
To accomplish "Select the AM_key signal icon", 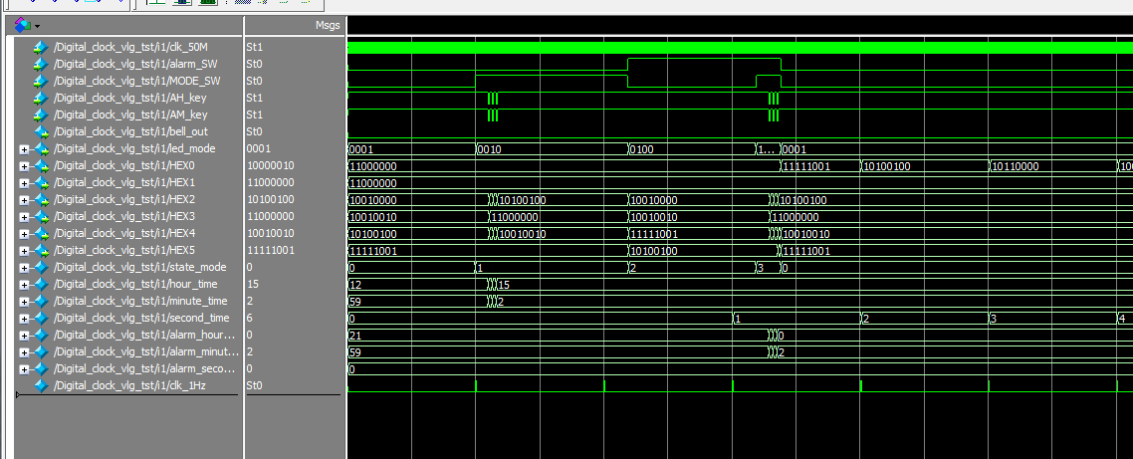I will click(x=41, y=115).
